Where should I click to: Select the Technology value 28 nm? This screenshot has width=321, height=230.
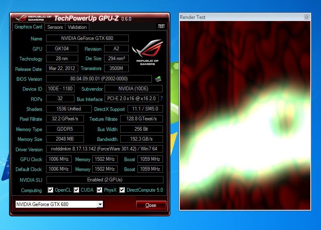click(x=62, y=59)
